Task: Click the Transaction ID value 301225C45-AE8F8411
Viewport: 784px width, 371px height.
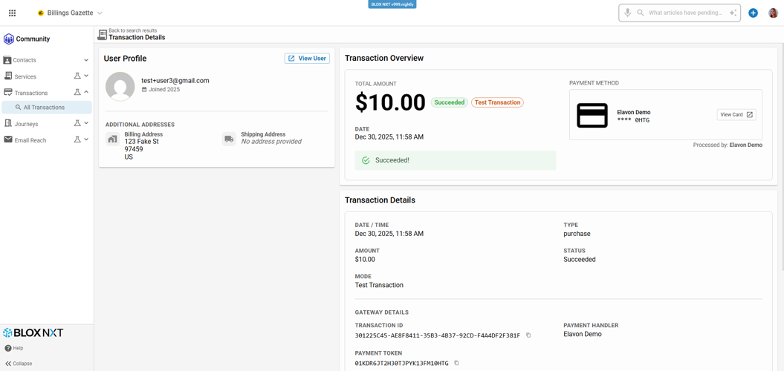Action: click(x=438, y=335)
